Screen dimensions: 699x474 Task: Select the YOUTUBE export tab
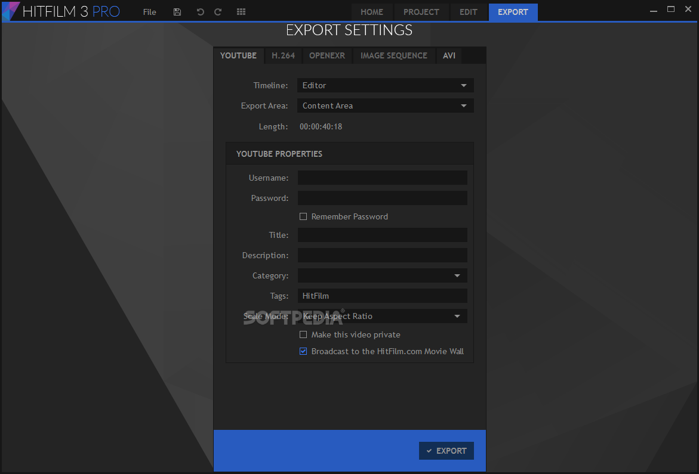[x=239, y=55]
